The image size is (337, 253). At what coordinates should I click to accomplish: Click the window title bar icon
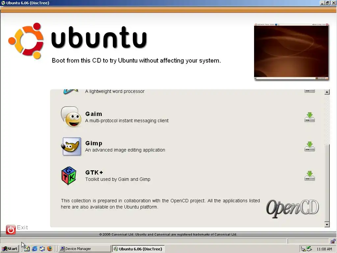[x=3, y=3]
